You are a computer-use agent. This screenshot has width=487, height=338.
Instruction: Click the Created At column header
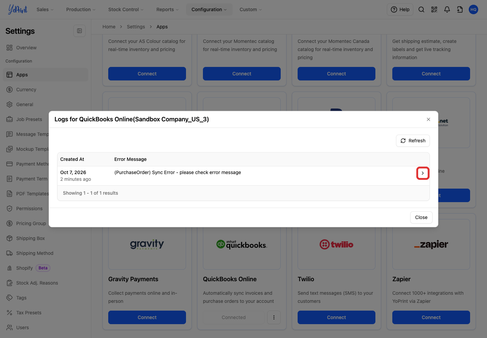72,159
